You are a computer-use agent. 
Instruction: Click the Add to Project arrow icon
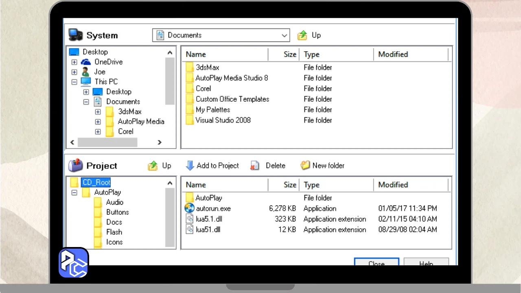coord(190,166)
